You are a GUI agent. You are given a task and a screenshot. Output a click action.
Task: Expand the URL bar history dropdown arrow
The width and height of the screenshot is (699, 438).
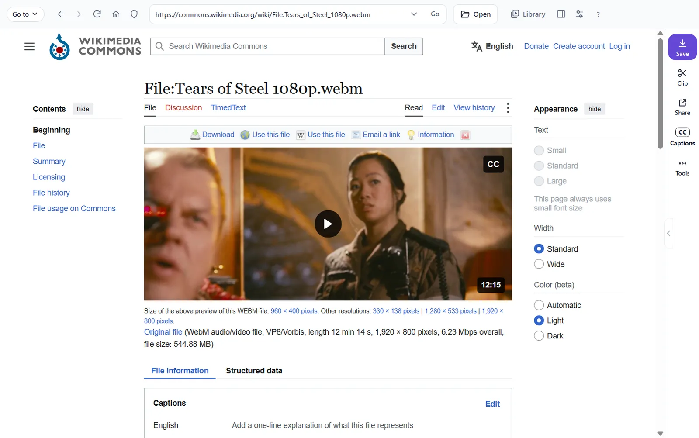point(414,14)
